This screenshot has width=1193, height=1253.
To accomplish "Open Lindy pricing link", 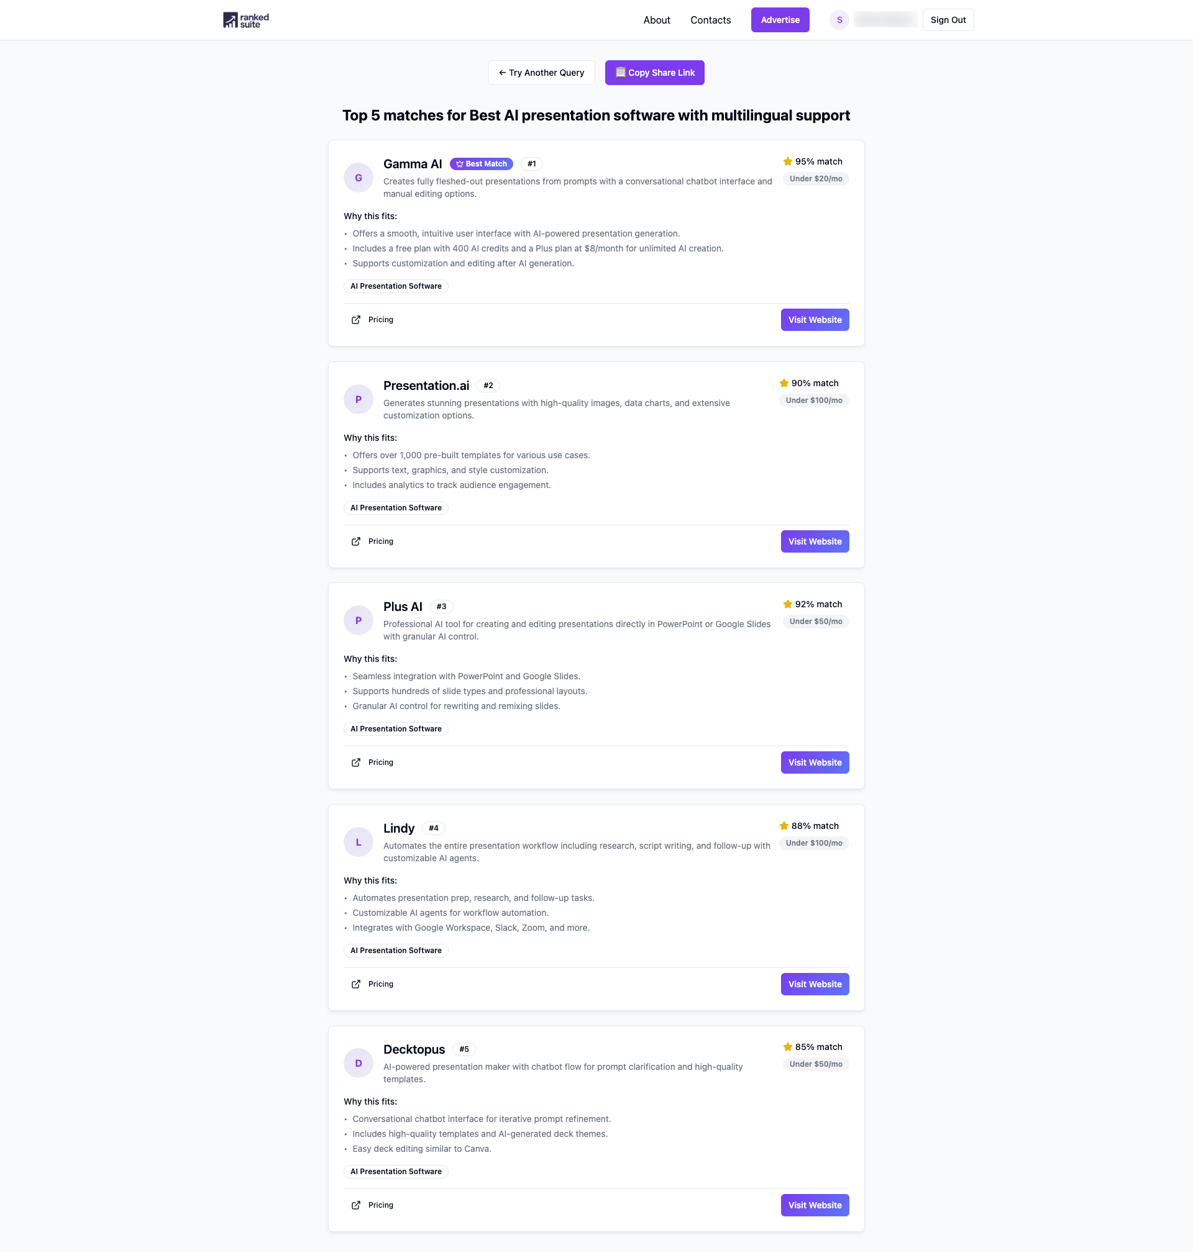I will pyautogui.click(x=380, y=984).
